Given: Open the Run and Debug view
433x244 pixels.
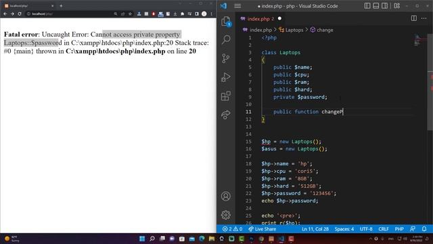Looking at the screenshot, I should 225,77.
